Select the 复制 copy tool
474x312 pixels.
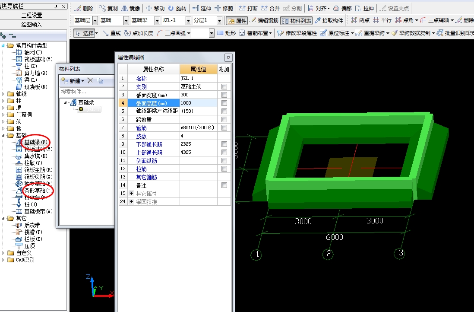(108, 9)
